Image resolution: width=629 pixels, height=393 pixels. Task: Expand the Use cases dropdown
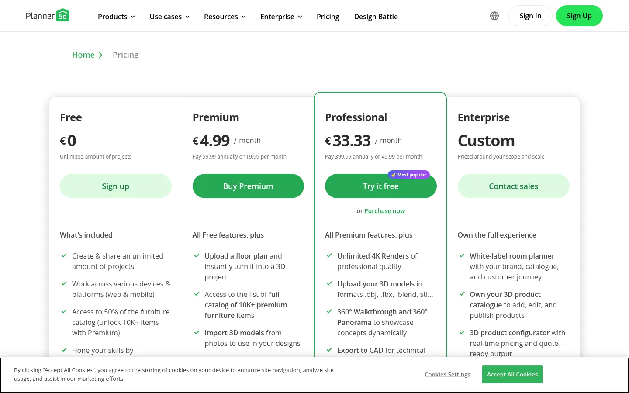click(169, 17)
